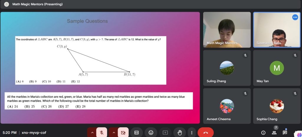Image resolution: width=302 pixels, height=137 pixels.
Task: Unmute your microphone in the call bar
Action: 101,133
